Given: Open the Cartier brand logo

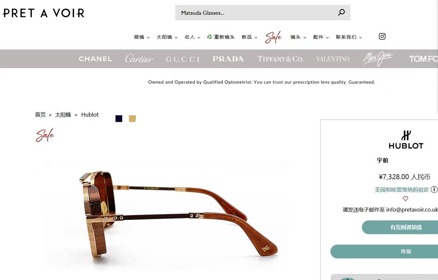Looking at the screenshot, I should pyautogui.click(x=139, y=59).
